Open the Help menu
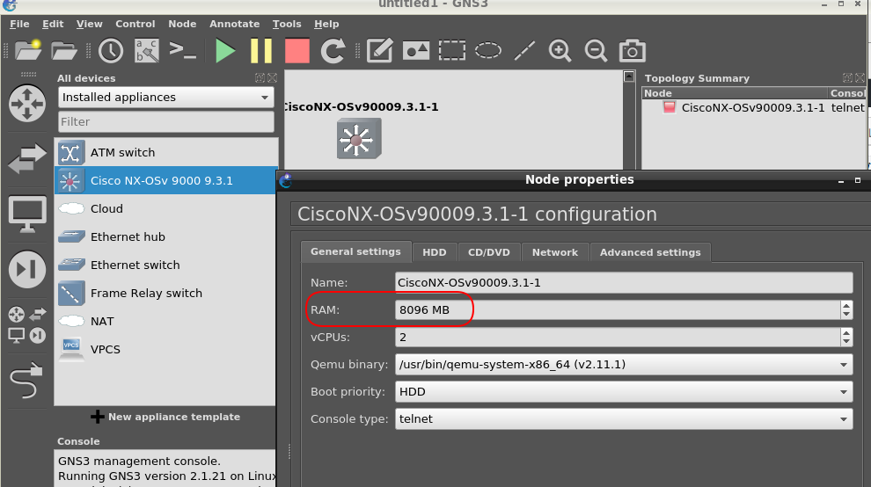 pos(326,24)
